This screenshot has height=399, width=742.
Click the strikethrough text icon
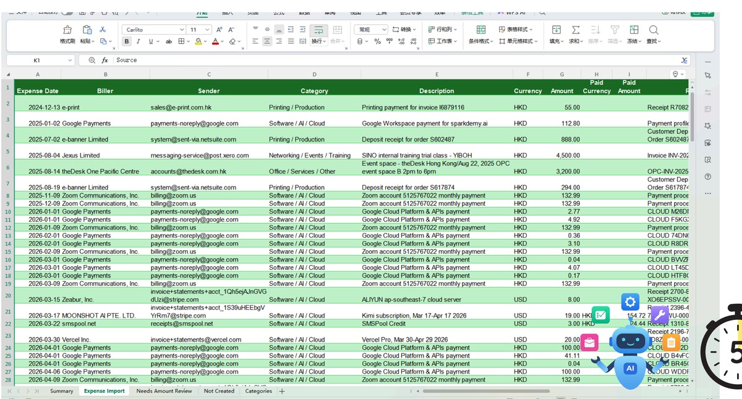tap(168, 41)
